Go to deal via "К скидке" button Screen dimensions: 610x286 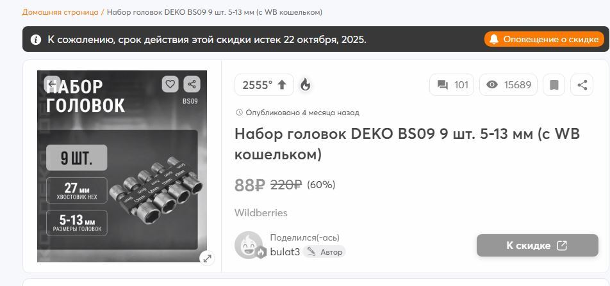(x=537, y=246)
